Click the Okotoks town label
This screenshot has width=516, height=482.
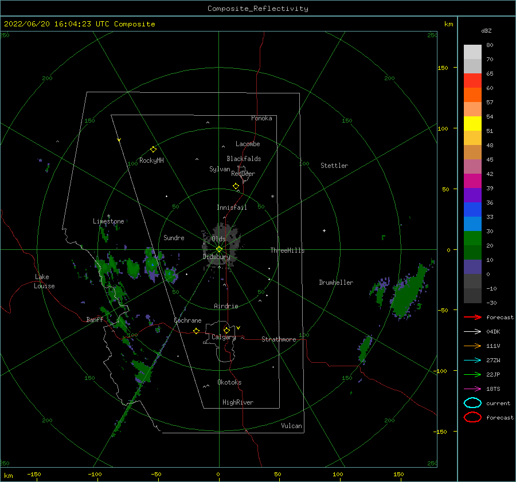229,382
